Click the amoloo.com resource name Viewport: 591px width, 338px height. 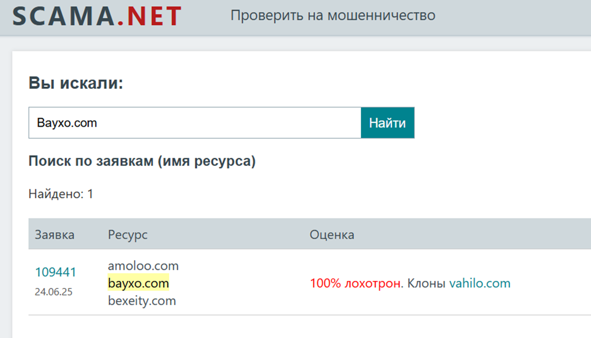pos(143,266)
